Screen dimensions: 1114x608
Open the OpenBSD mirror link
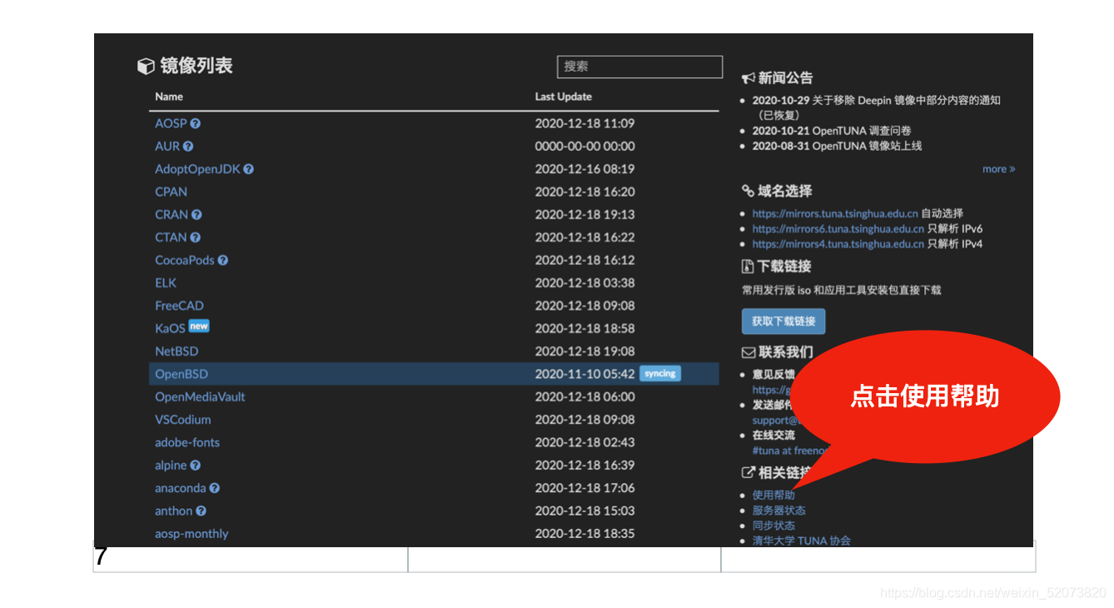point(182,374)
